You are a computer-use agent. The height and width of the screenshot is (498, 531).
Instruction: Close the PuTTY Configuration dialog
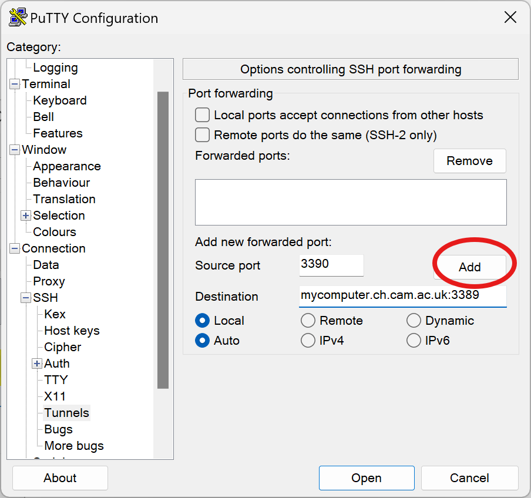(x=510, y=17)
